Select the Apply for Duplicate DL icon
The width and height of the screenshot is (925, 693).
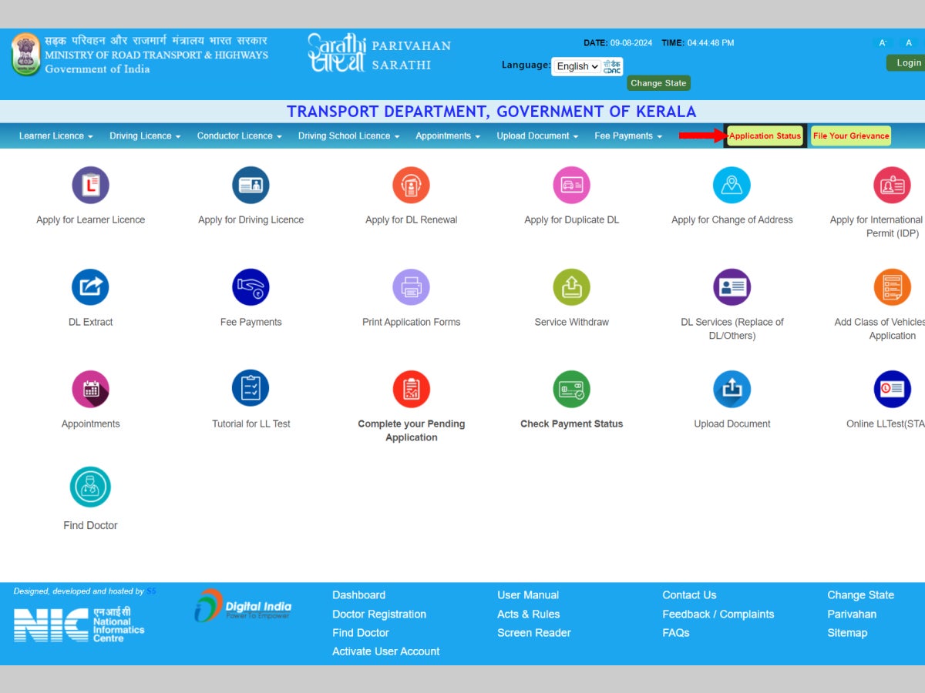(x=571, y=186)
